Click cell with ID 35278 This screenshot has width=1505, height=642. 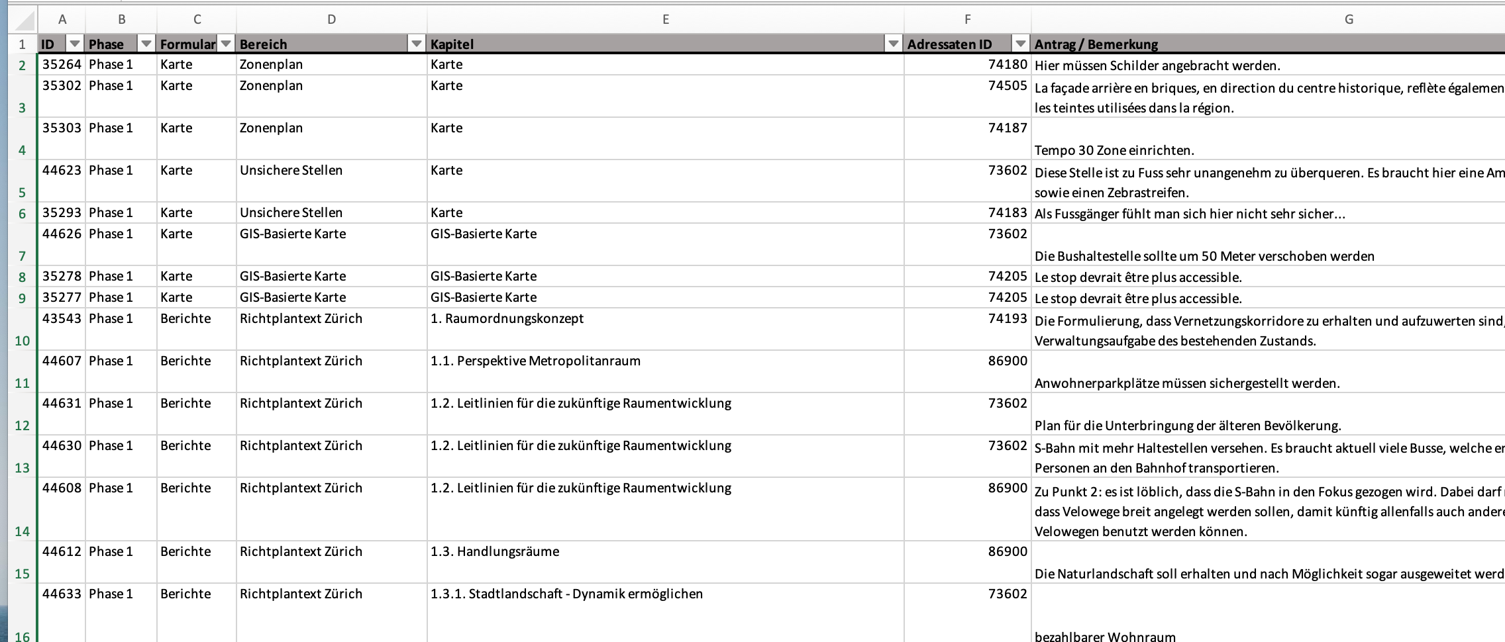[x=62, y=277]
